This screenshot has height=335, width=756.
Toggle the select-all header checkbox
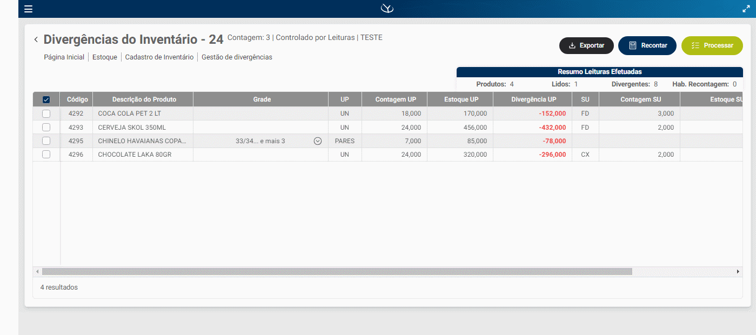[x=46, y=99]
